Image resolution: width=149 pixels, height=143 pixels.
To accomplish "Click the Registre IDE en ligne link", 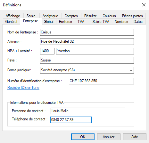I will click(23, 88).
